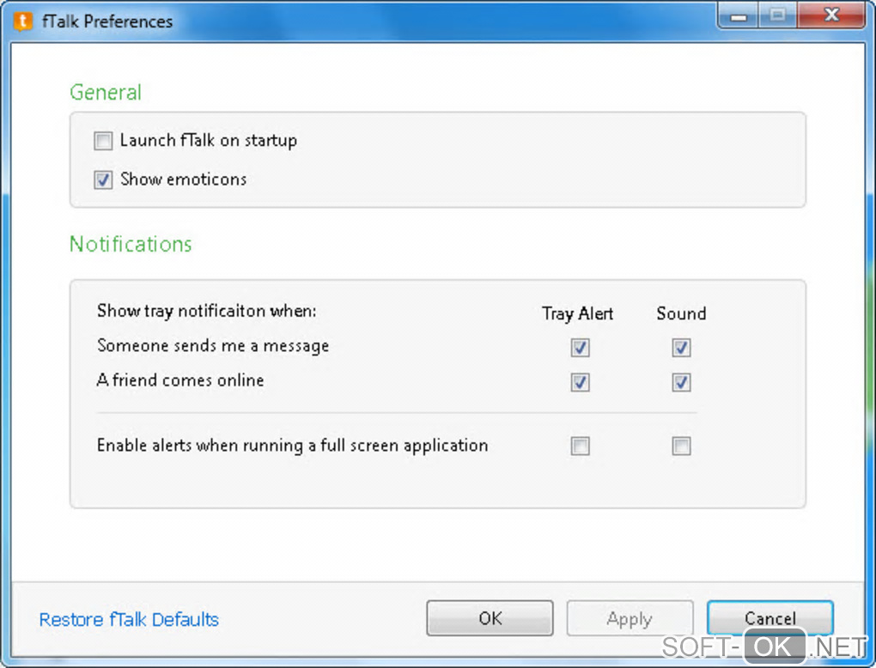Click 'Someone sends me a message' label
The width and height of the screenshot is (876, 668).
click(x=213, y=346)
